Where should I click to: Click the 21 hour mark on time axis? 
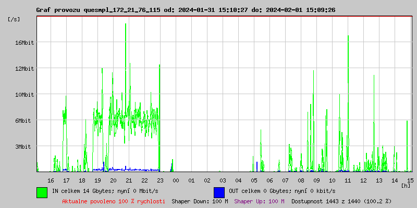(x=129, y=180)
